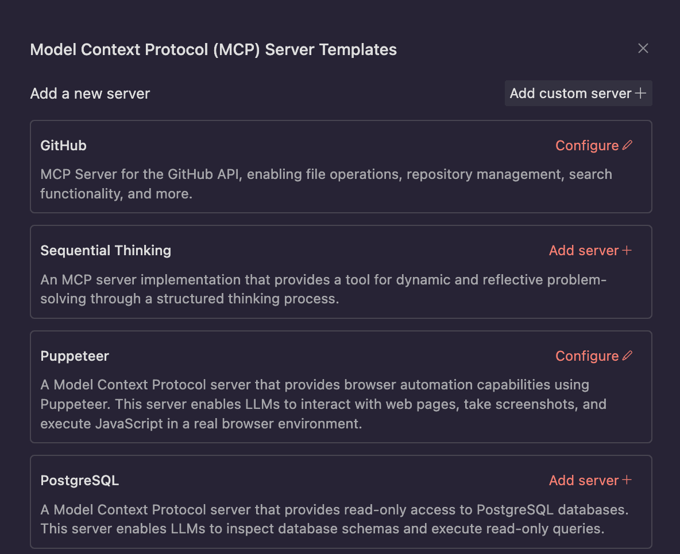680x554 pixels.
Task: Click the plus icon on Add custom server
Action: (640, 93)
